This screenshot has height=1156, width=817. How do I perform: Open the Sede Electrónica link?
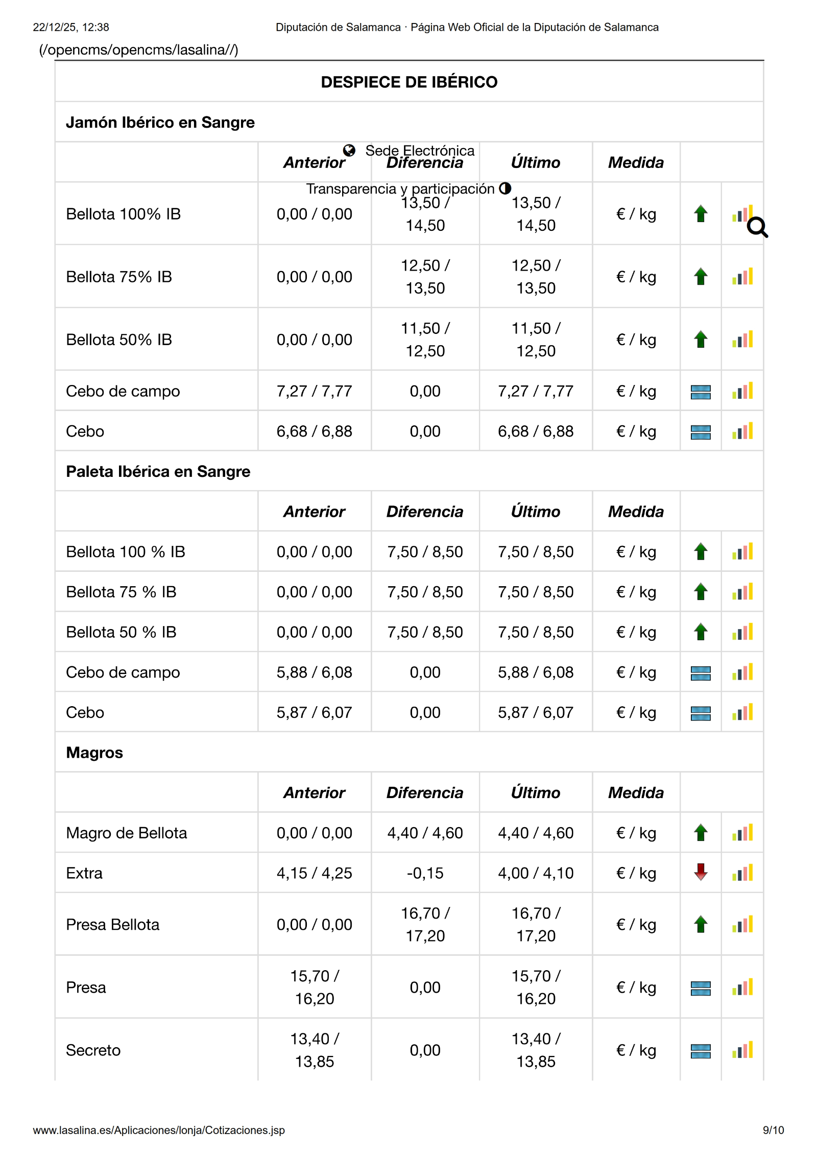[420, 150]
